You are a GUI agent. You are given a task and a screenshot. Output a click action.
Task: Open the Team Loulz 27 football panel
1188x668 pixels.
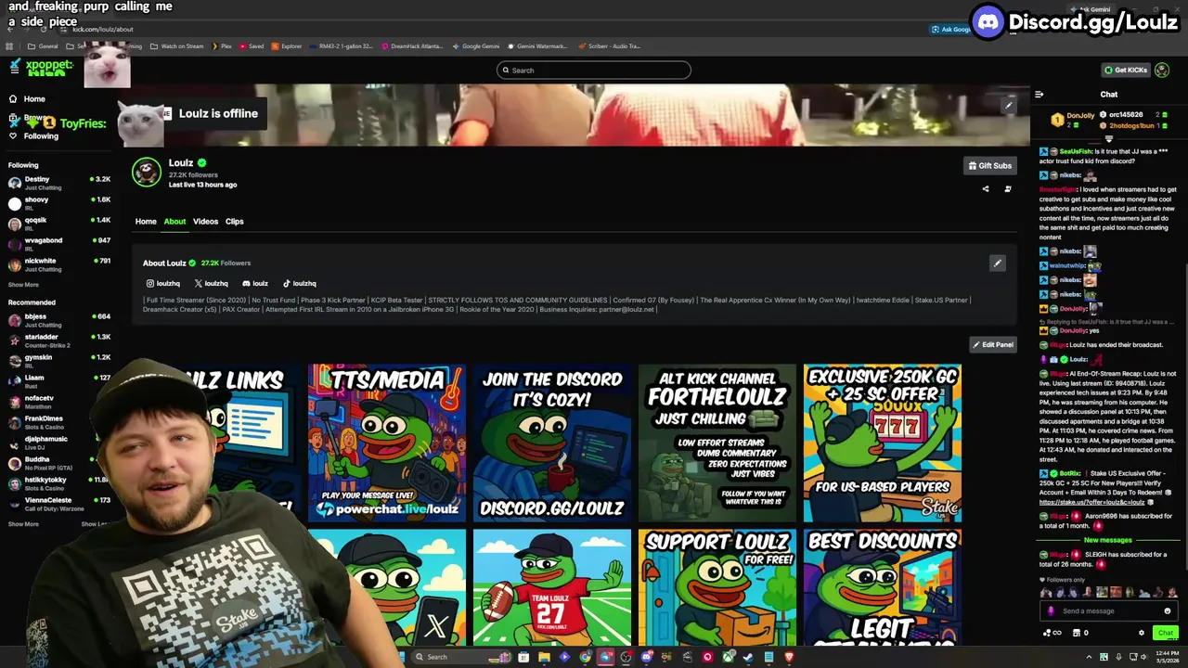tap(552, 587)
